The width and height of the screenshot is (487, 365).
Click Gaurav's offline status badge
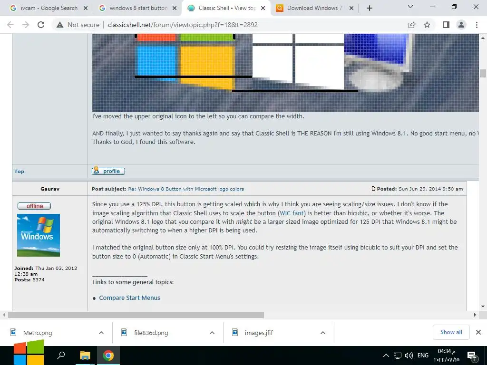[x=34, y=206]
